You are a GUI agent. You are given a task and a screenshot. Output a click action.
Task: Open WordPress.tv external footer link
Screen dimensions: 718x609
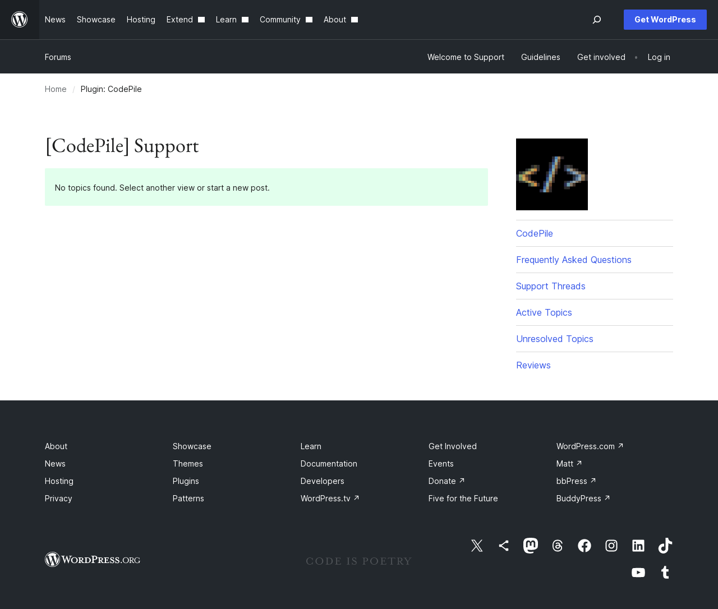point(330,499)
